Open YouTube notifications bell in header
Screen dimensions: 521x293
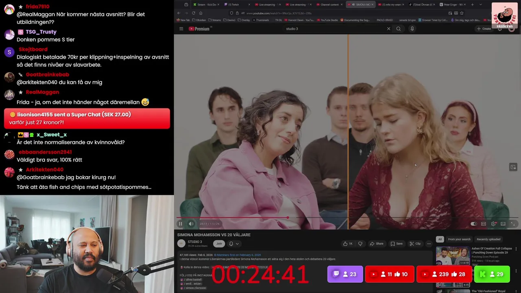500,28
